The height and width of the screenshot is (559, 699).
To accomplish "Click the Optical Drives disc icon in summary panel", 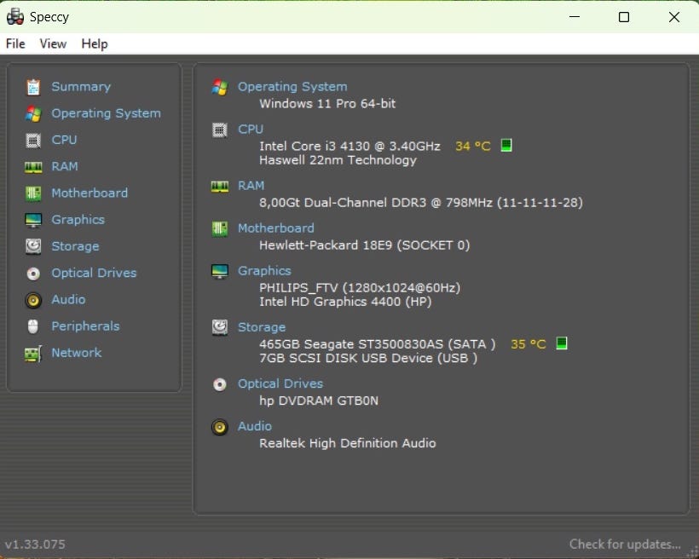I will [x=220, y=384].
